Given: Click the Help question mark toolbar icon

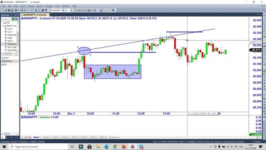Looking at the screenshot, I should 113,10.
